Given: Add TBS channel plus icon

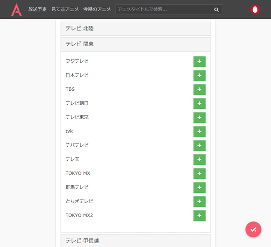Looking at the screenshot, I should pyautogui.click(x=199, y=90).
